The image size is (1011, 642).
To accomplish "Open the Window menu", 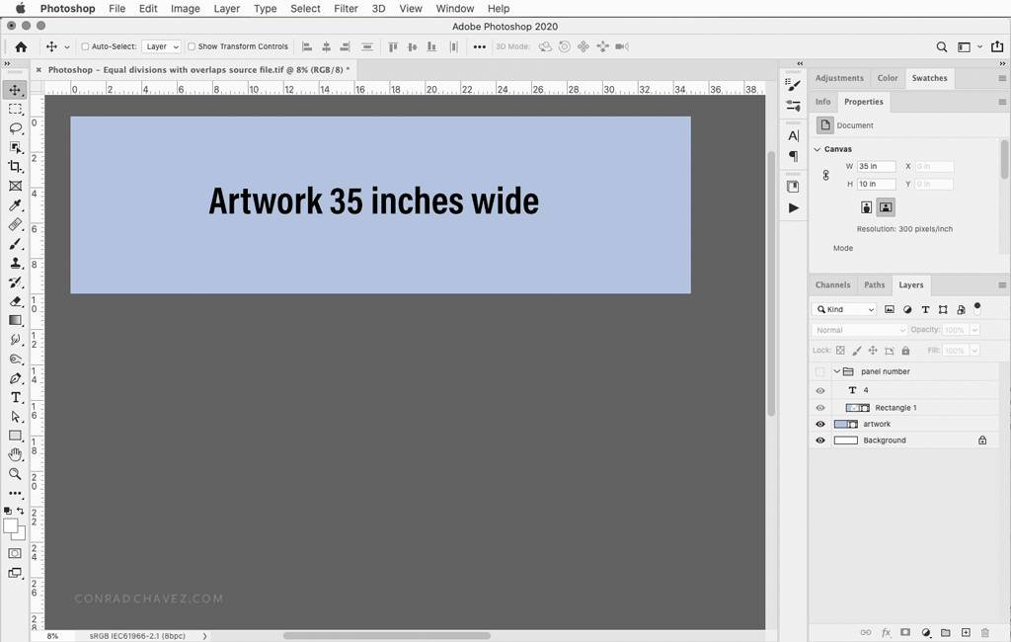I will (x=454, y=8).
